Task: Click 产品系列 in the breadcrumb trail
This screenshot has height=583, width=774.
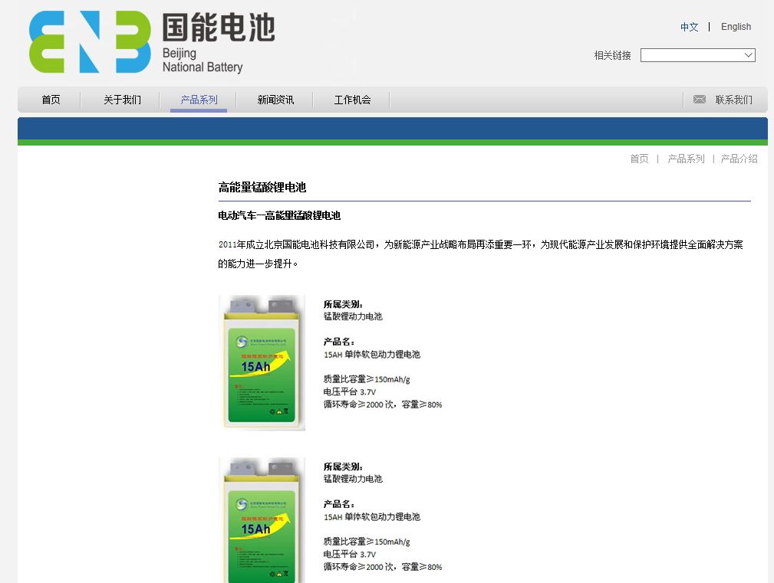Action: pos(686,159)
